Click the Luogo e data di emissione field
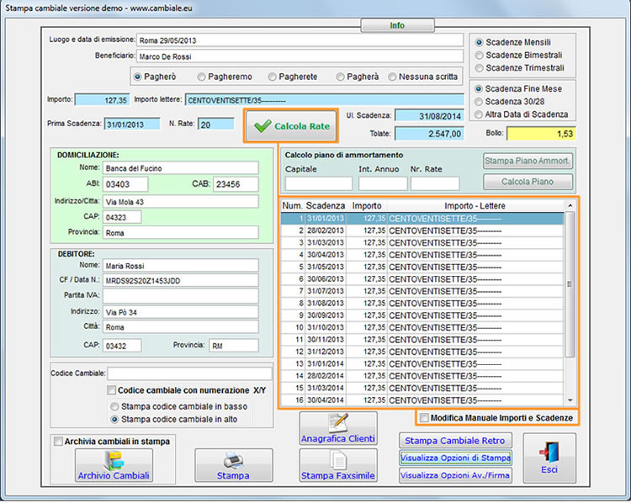 300,40
